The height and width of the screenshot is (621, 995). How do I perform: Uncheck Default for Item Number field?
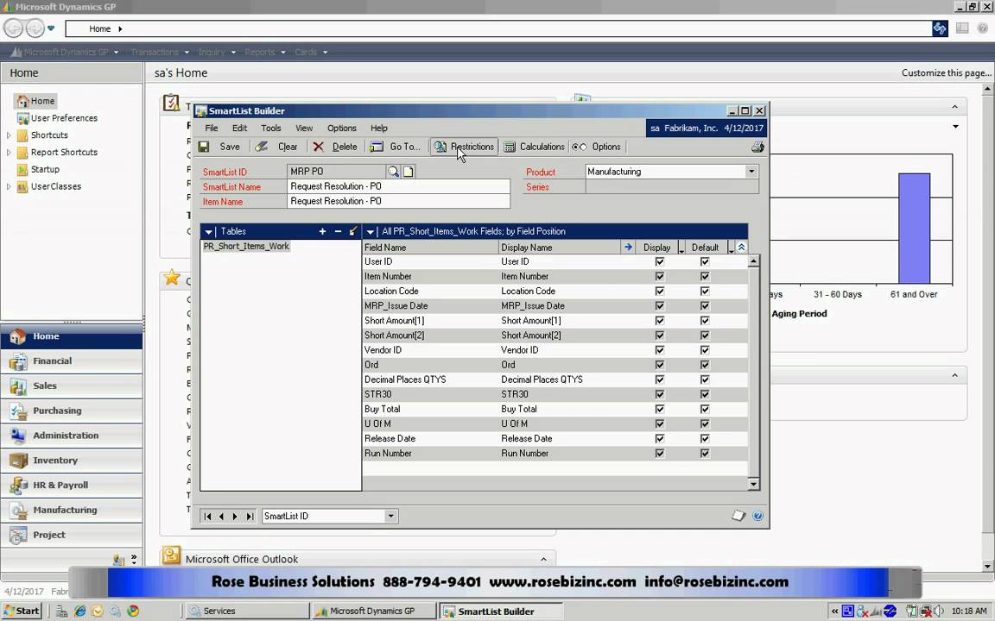[705, 276]
